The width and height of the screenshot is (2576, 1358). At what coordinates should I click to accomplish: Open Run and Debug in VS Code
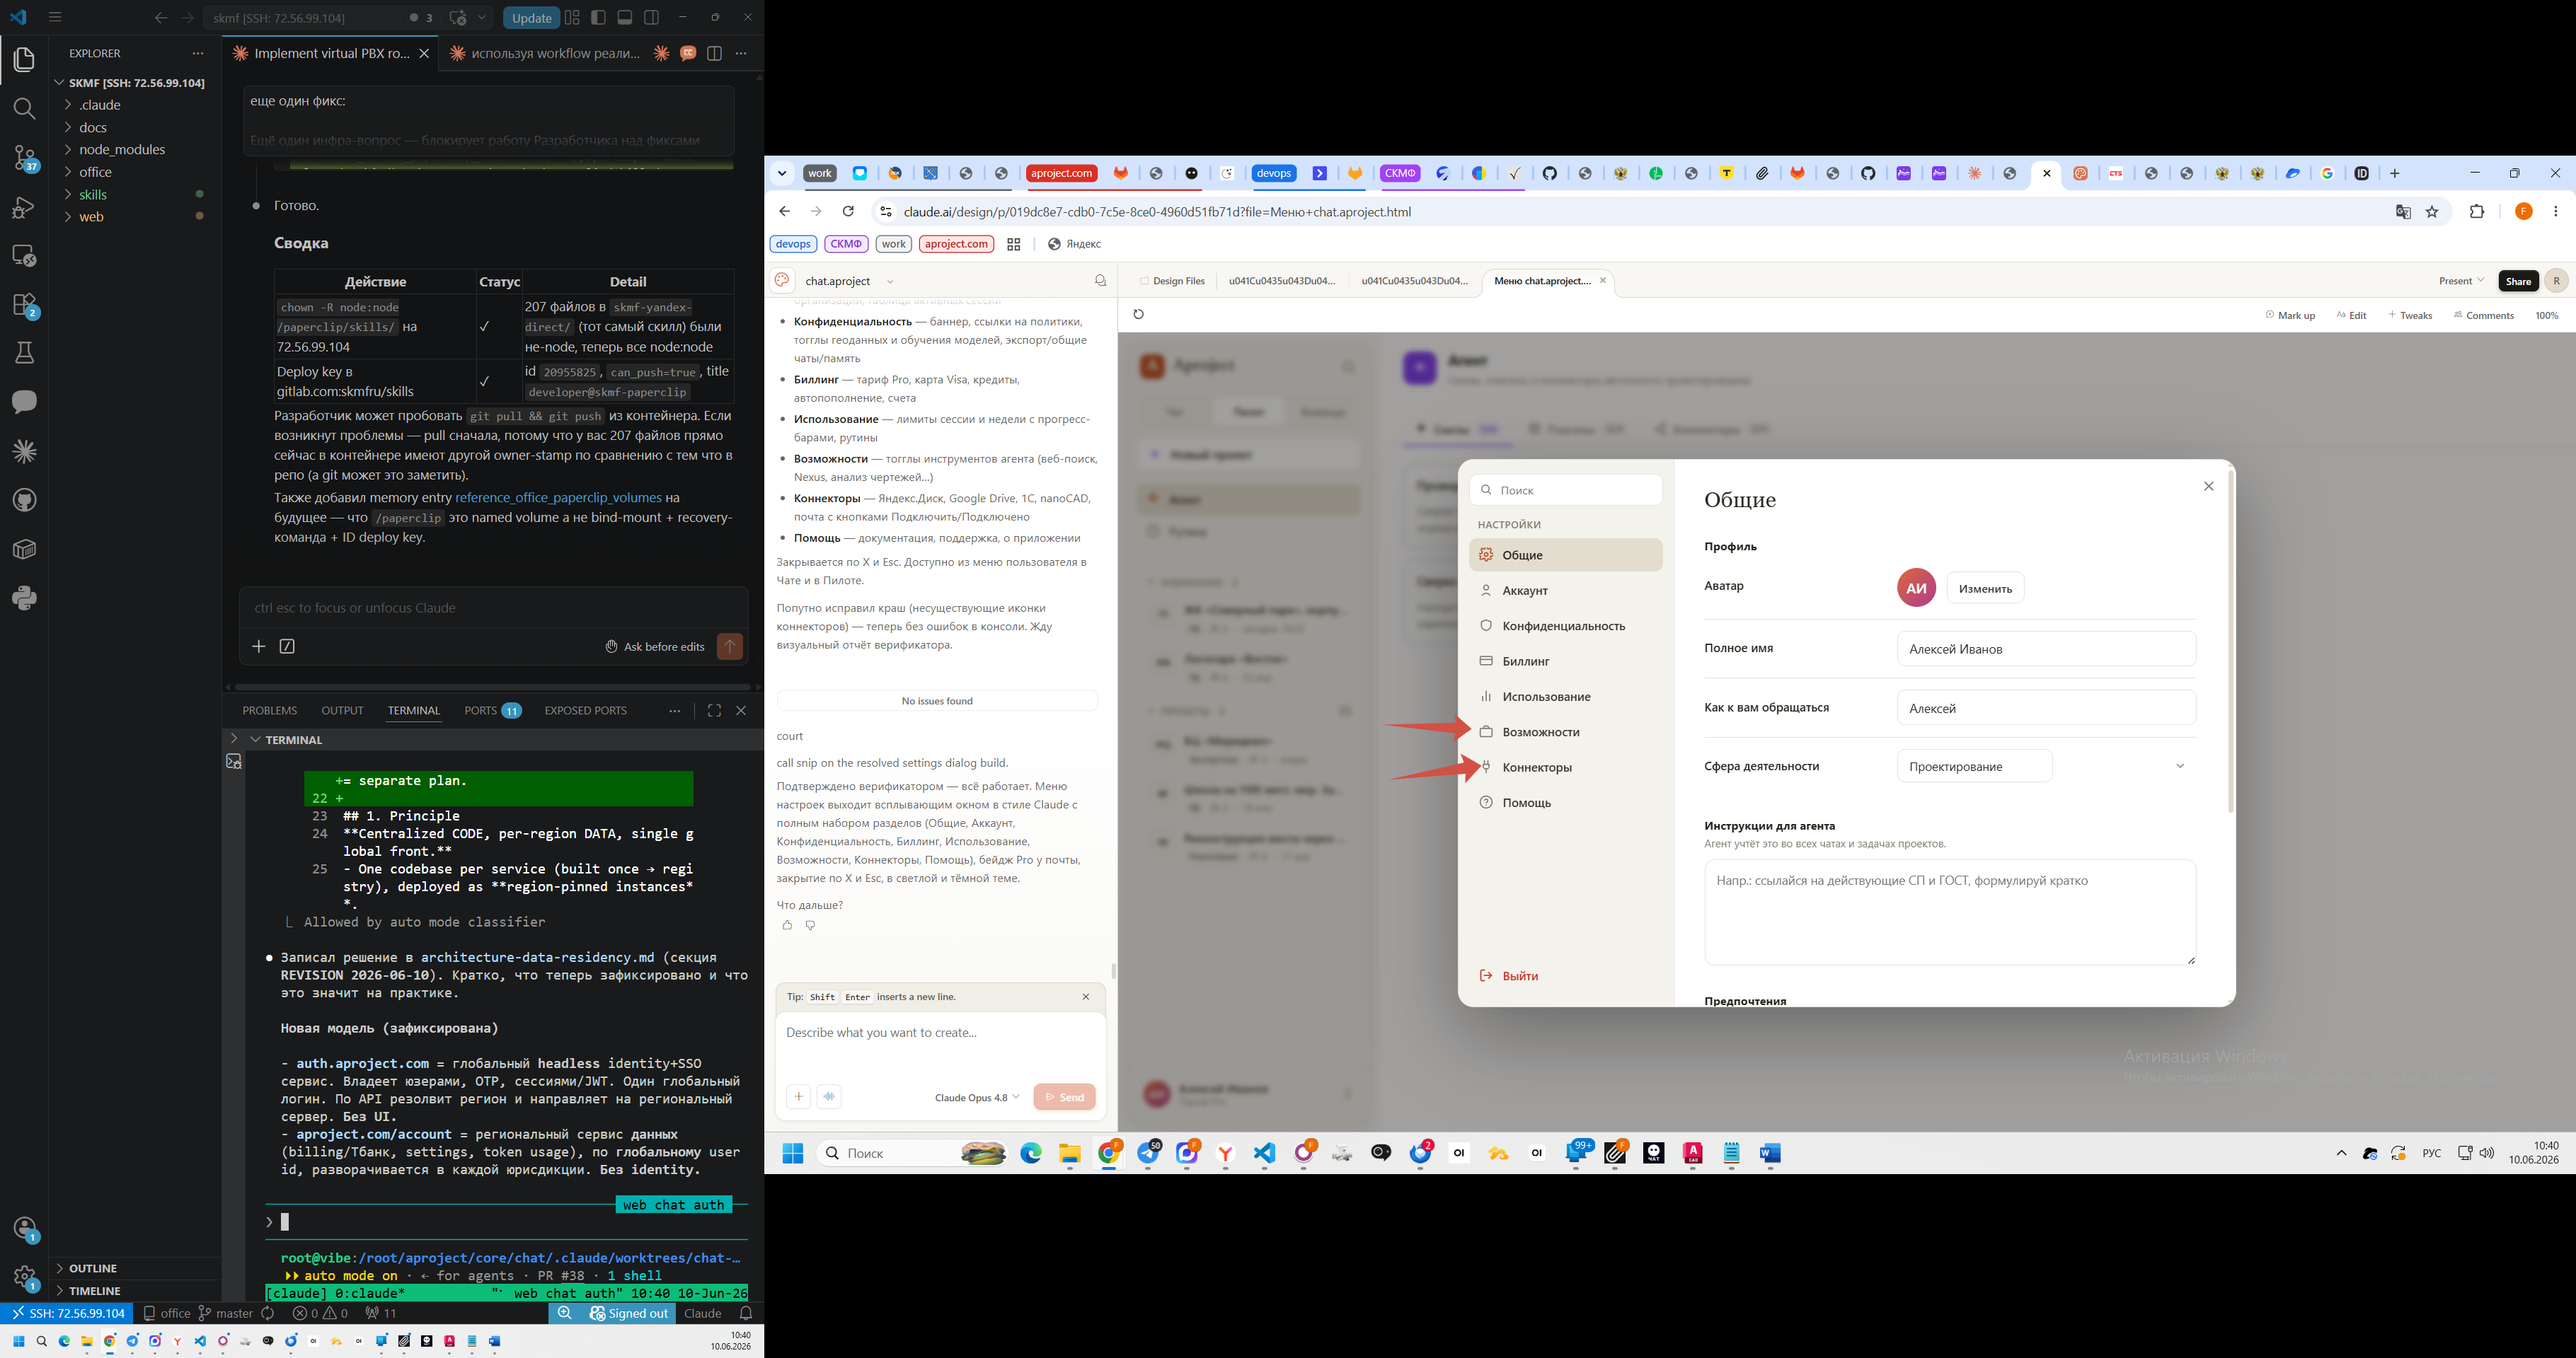tap(25, 207)
